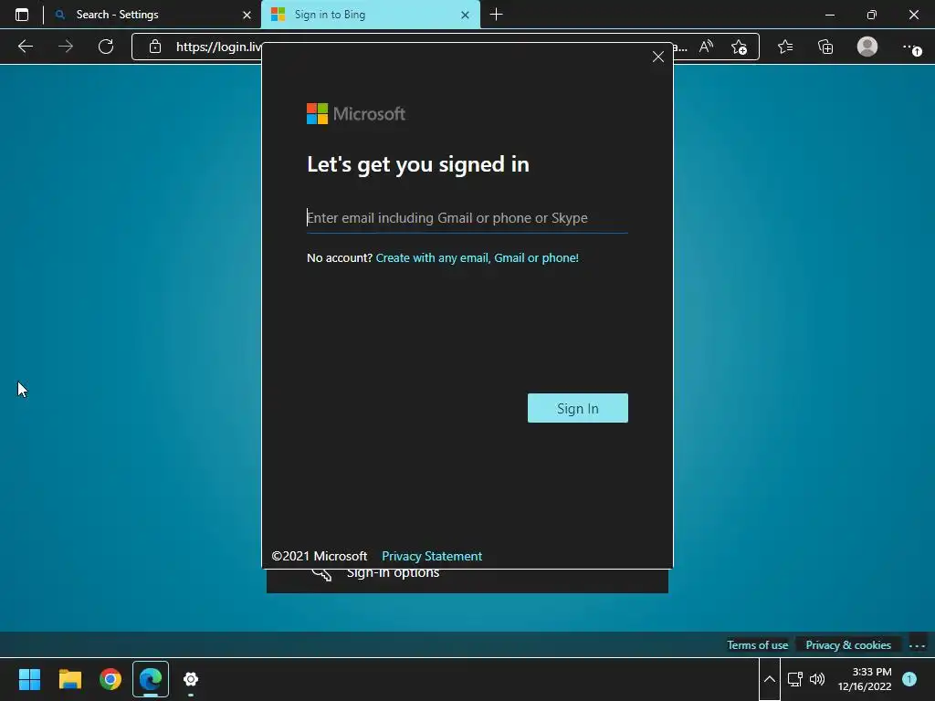This screenshot has height=701, width=935.
Task: Add this page to favorites
Action: [739, 47]
